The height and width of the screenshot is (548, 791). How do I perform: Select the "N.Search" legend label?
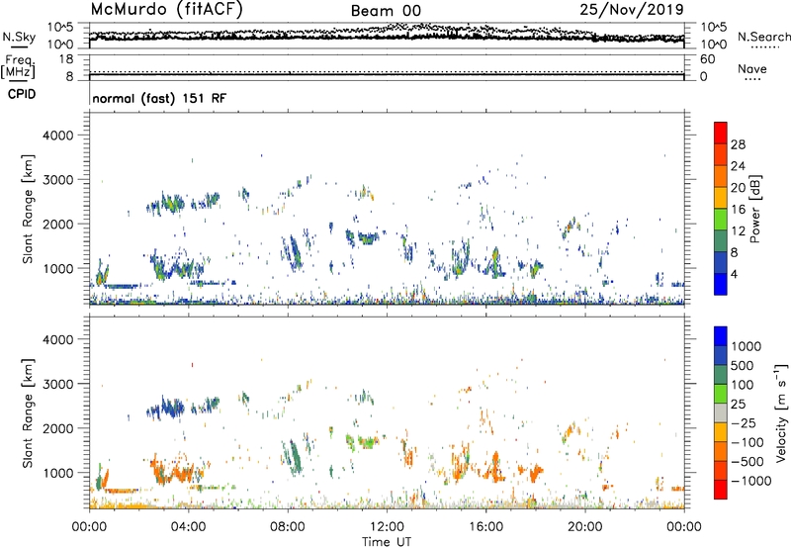point(763,37)
